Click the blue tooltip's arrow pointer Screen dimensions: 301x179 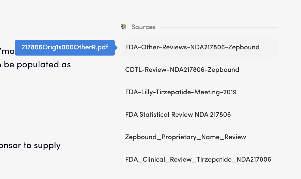[x=116, y=48]
